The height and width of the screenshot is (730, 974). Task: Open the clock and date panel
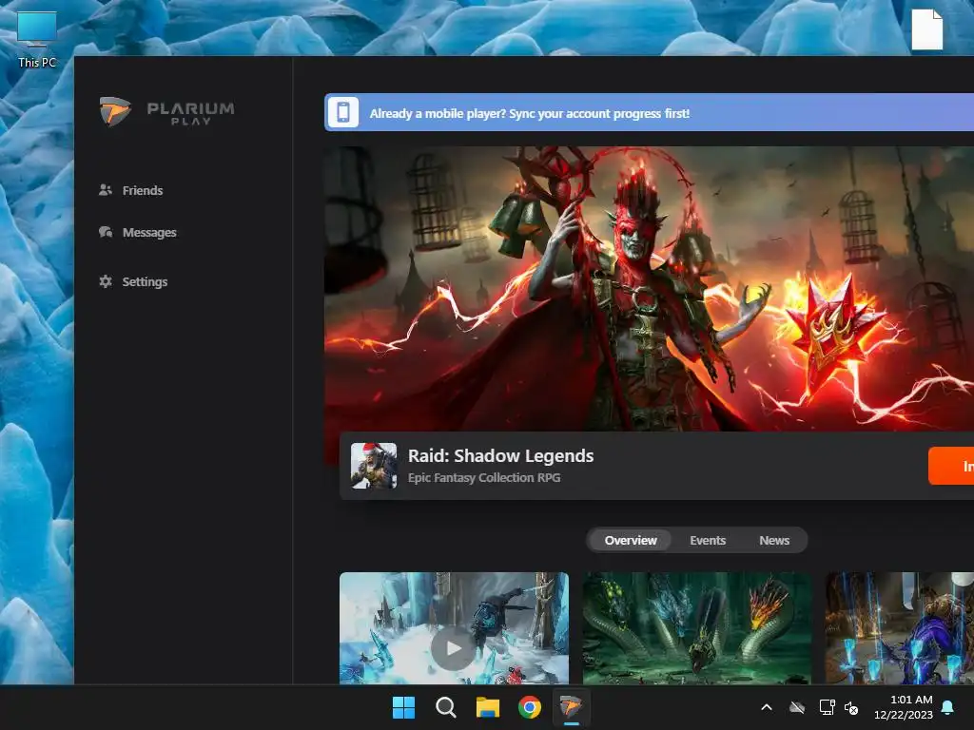pyautogui.click(x=904, y=707)
